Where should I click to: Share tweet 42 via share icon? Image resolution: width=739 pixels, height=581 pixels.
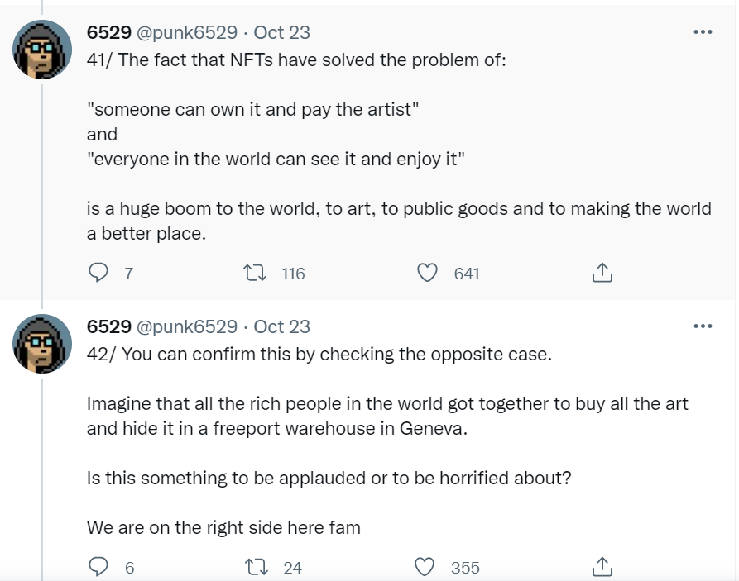602,567
